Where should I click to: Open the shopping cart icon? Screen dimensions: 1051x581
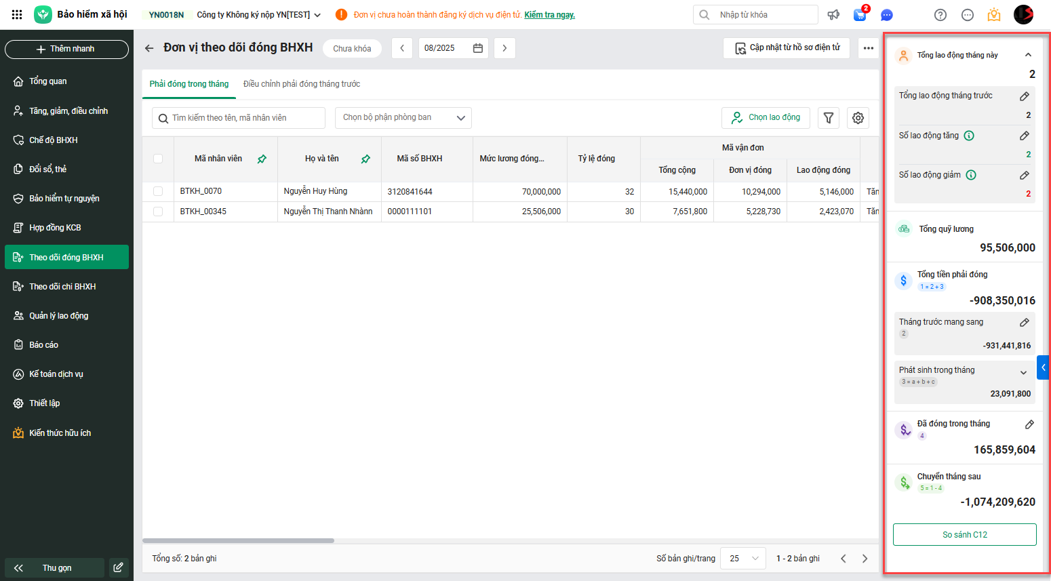pos(860,15)
